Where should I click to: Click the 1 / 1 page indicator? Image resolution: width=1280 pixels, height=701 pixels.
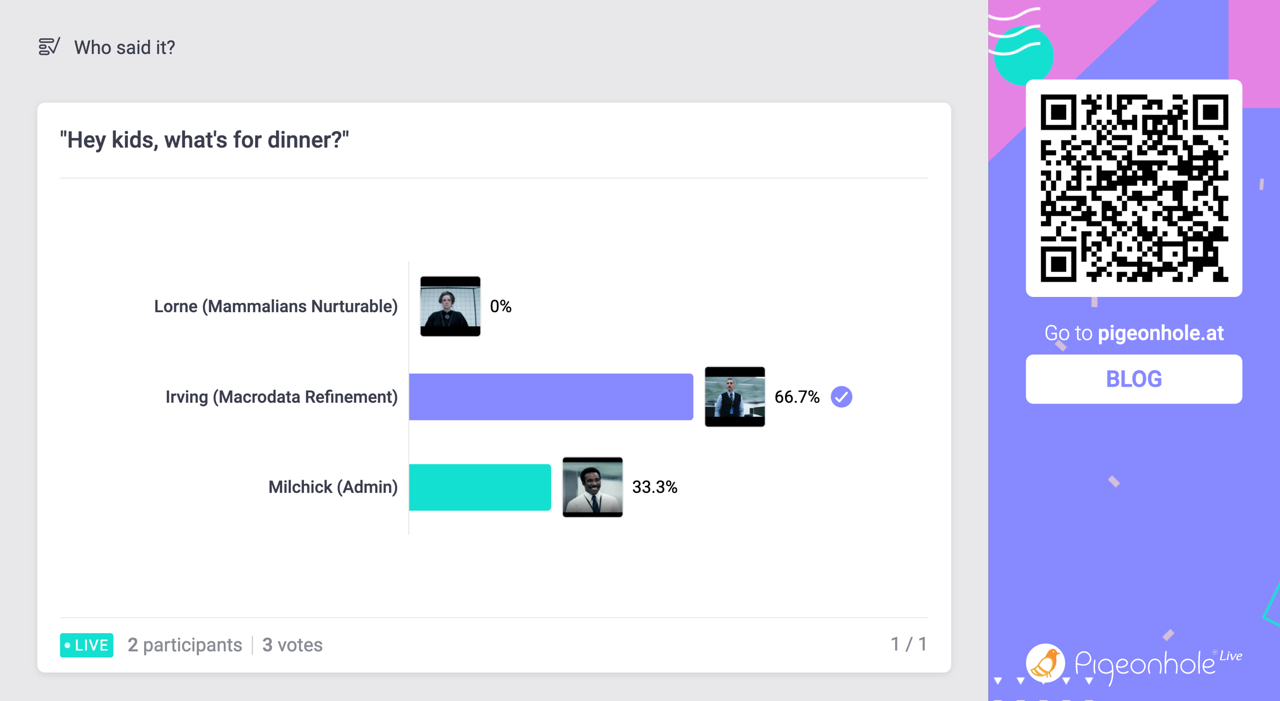908,645
